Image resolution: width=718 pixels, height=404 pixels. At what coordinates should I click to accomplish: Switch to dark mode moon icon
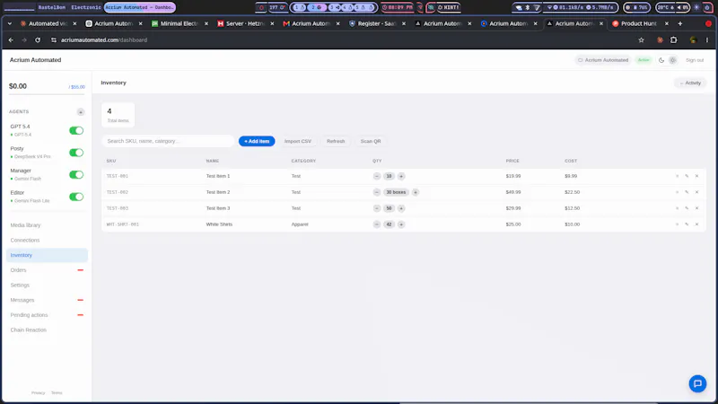pos(661,60)
